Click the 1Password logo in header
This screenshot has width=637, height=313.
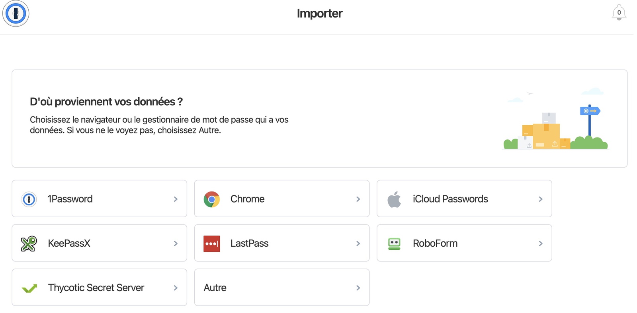click(16, 14)
